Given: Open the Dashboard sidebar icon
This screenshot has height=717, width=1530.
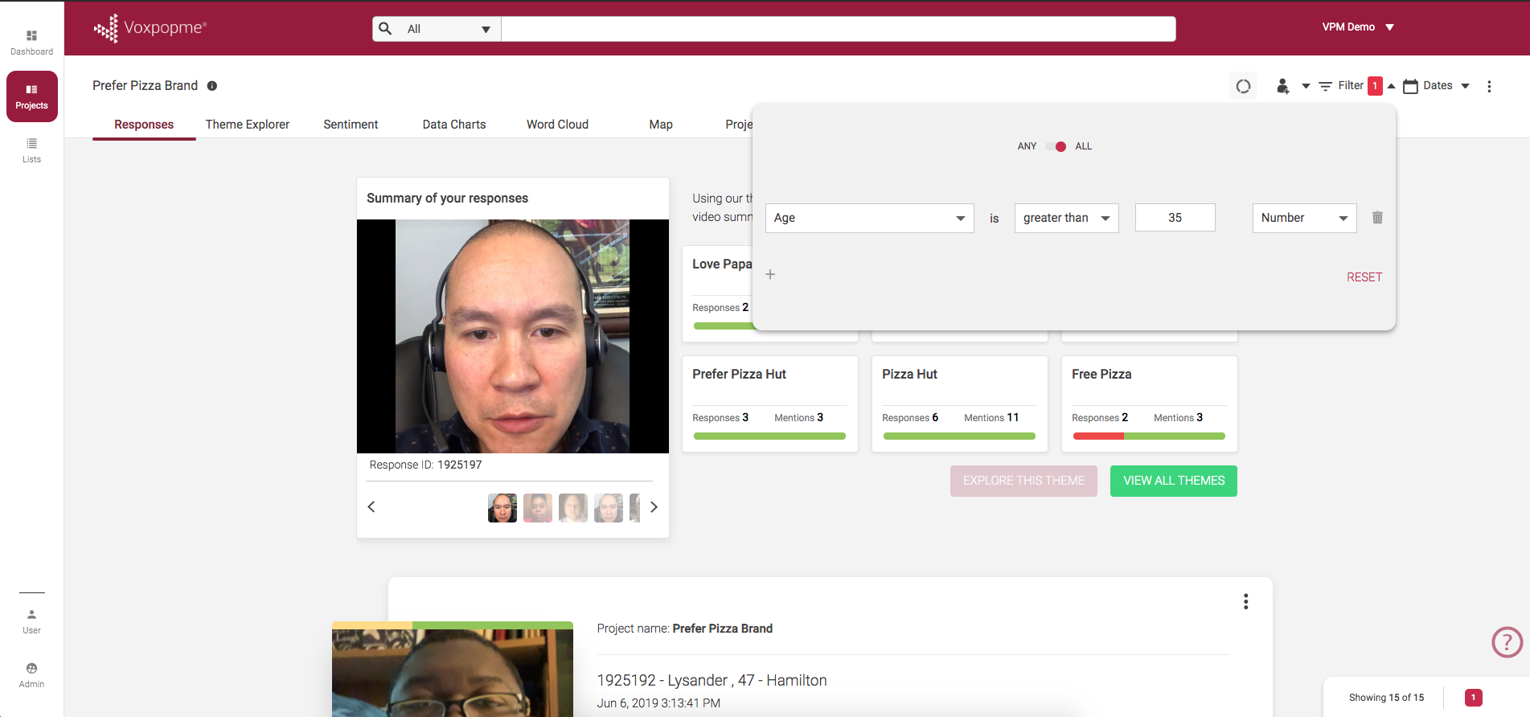Looking at the screenshot, I should [x=31, y=43].
